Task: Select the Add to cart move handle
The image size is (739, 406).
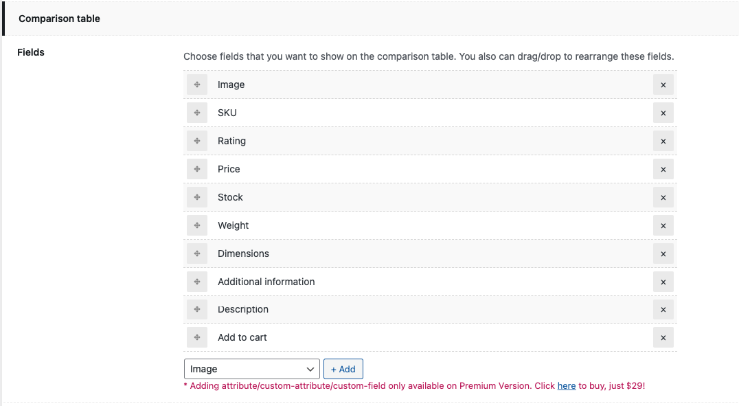Action: 197,337
